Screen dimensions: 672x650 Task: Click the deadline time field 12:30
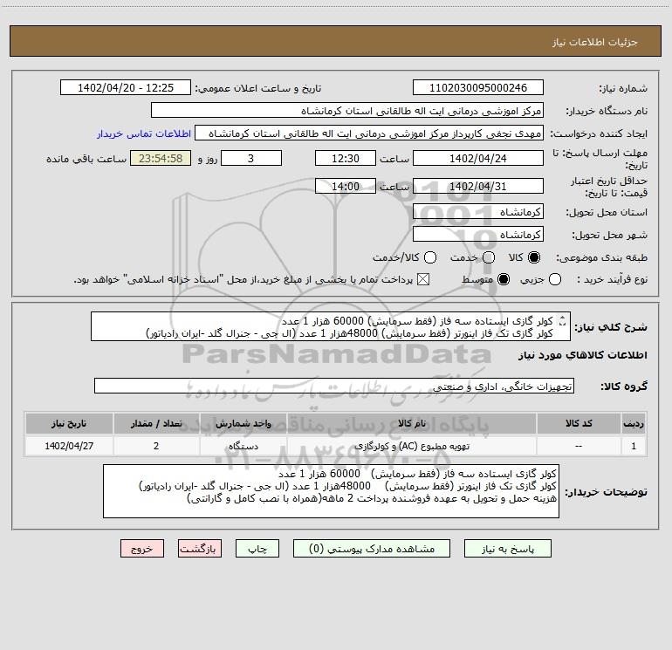(x=346, y=159)
